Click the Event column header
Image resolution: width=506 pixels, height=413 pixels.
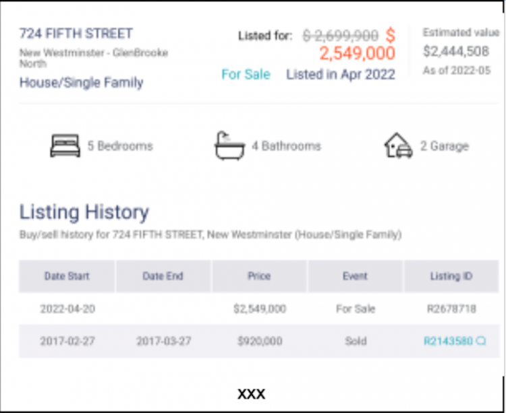point(355,276)
